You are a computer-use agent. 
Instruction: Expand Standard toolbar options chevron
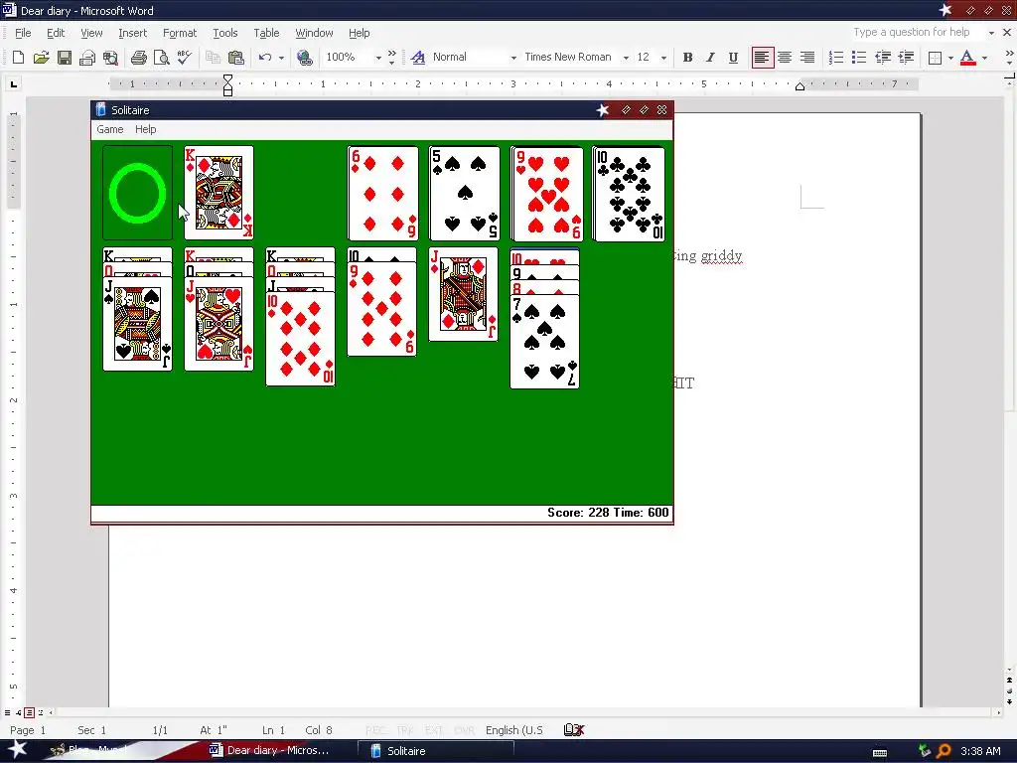point(391,57)
